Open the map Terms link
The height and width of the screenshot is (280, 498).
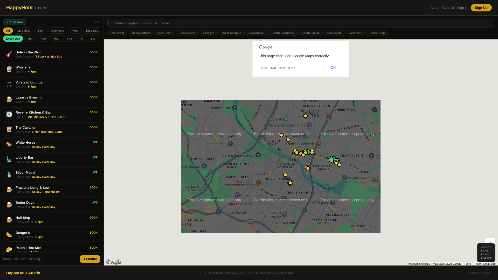click(468, 264)
